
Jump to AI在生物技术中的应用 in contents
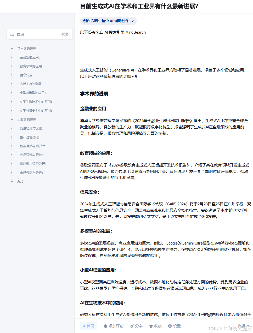tap(36, 102)
